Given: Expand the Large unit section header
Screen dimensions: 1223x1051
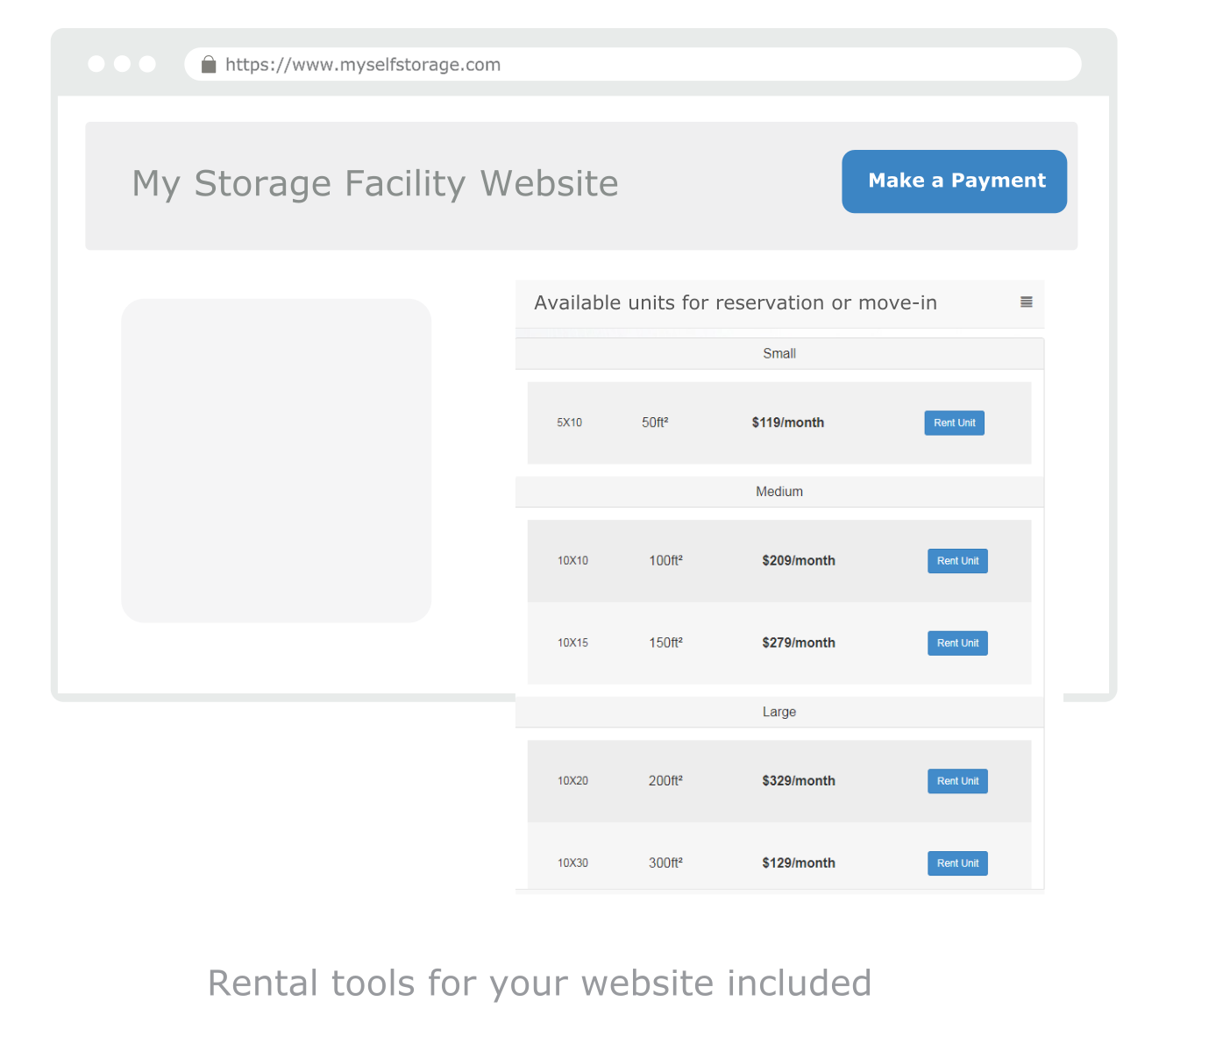Looking at the screenshot, I should point(779,712).
